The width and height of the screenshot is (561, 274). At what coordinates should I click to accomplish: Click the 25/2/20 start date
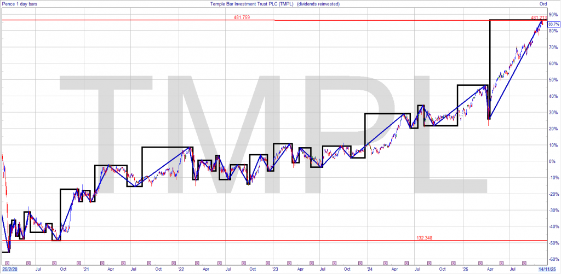(x=9, y=269)
